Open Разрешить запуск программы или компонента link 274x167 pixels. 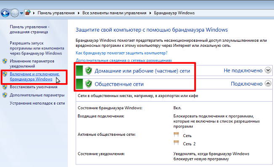pos(37,48)
